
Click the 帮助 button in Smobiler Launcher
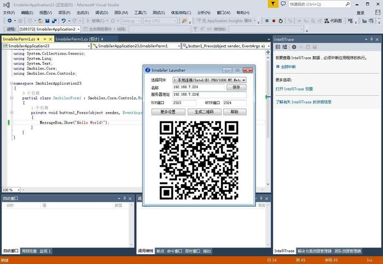(235, 112)
